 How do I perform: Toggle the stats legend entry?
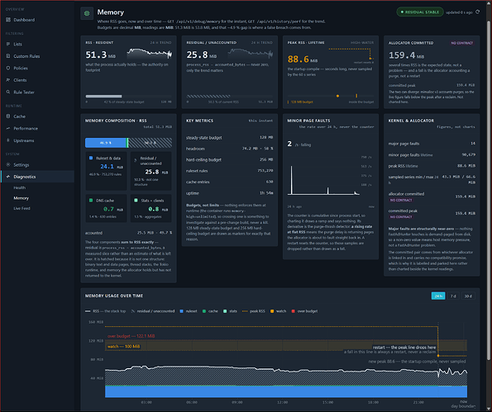230,311
